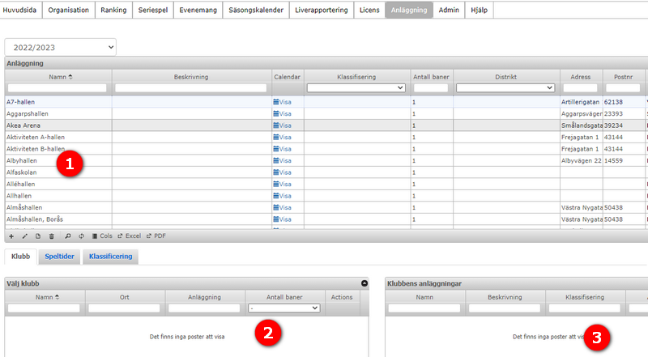Open the Antall baner dropdown in Välj klubb
The width and height of the screenshot is (648, 357).
click(x=284, y=308)
